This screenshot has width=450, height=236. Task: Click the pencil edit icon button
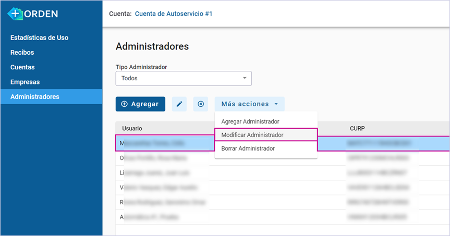coord(179,104)
